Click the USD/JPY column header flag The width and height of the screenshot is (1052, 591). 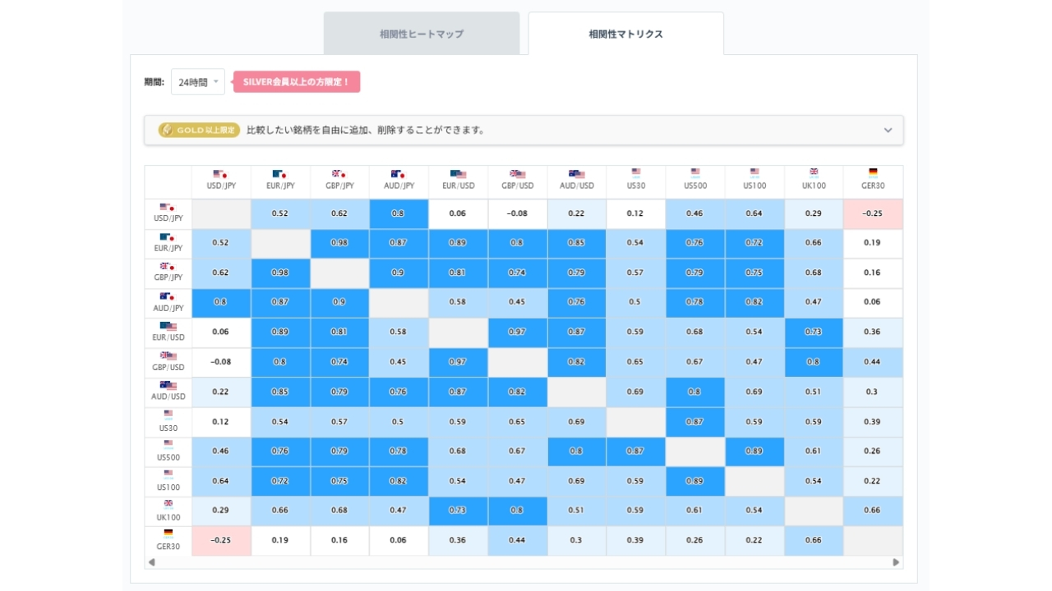coord(220,174)
